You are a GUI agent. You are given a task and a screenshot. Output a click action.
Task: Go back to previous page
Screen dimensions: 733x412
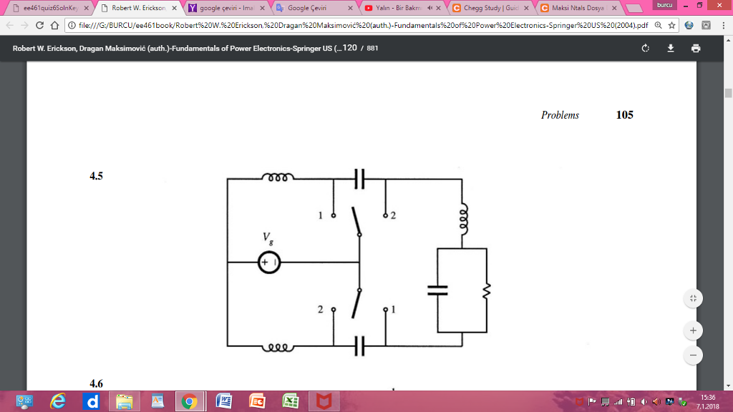click(x=10, y=25)
